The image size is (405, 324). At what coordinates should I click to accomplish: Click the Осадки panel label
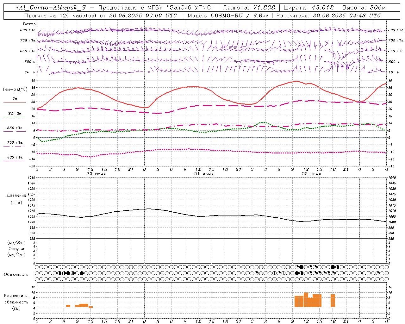16,249
